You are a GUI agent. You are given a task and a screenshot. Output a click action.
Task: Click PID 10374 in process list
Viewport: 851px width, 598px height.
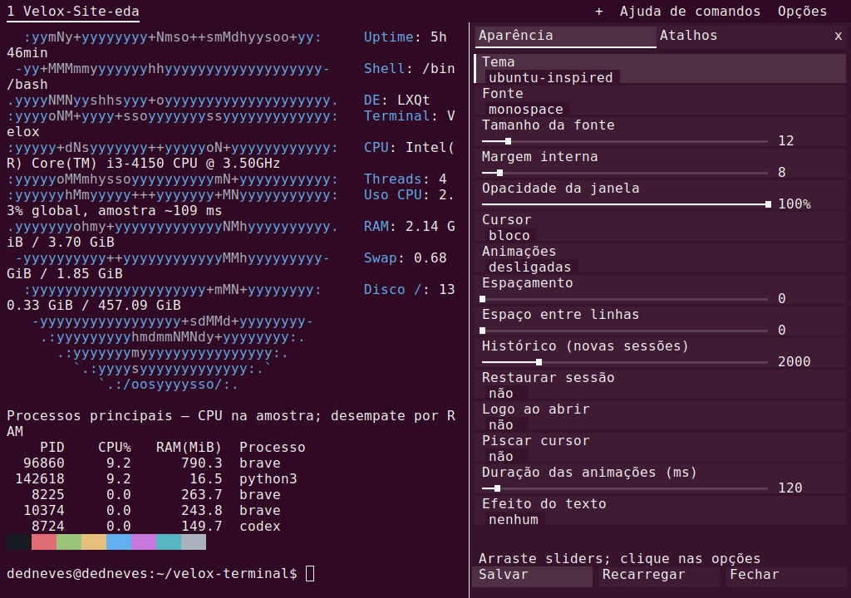(x=44, y=510)
